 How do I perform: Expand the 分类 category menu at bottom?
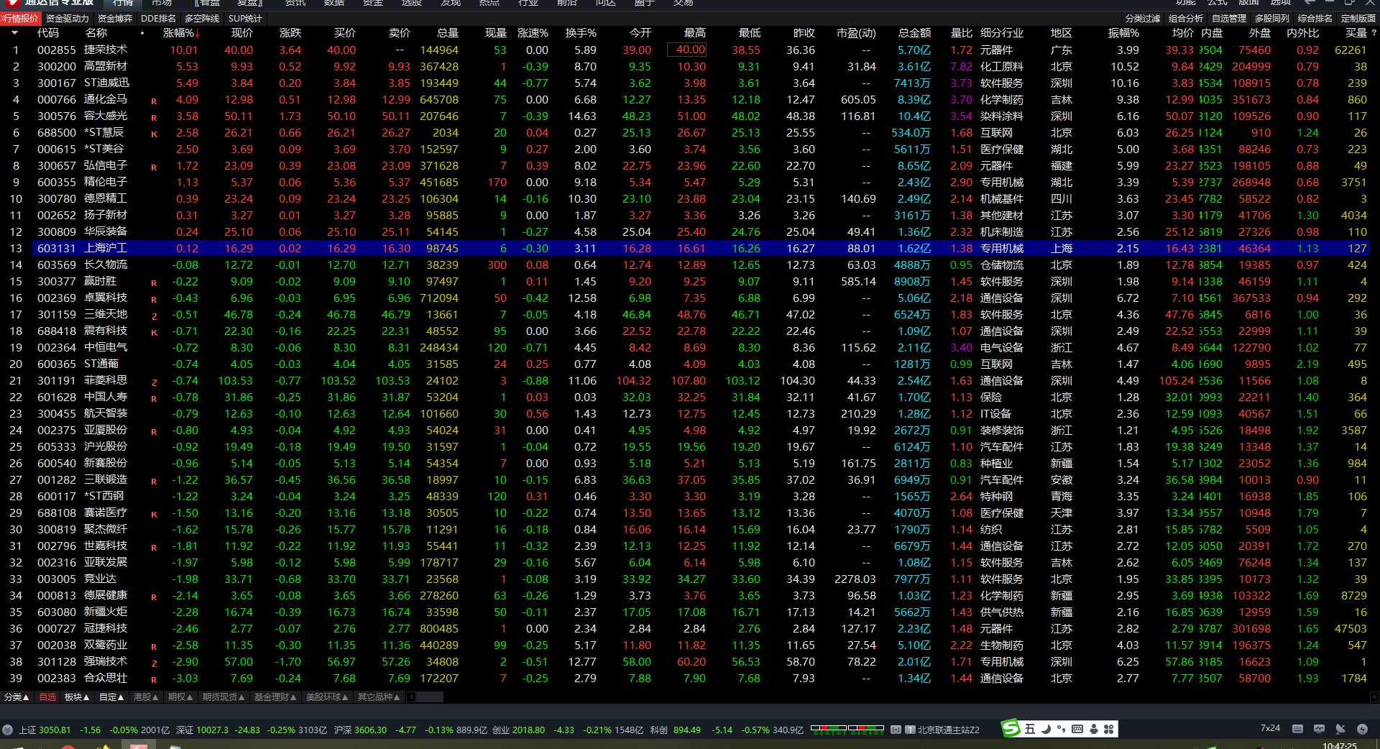point(16,697)
